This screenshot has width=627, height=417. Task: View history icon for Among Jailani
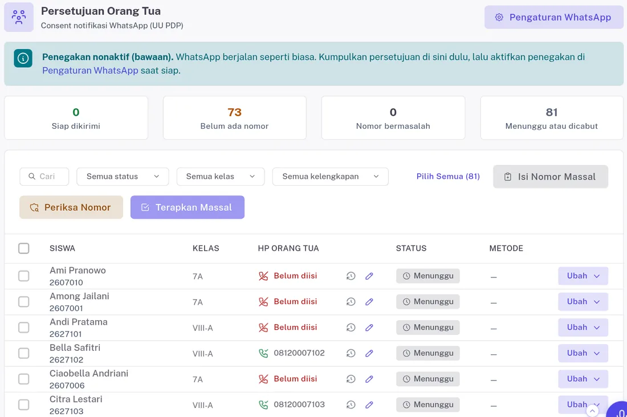pos(351,302)
